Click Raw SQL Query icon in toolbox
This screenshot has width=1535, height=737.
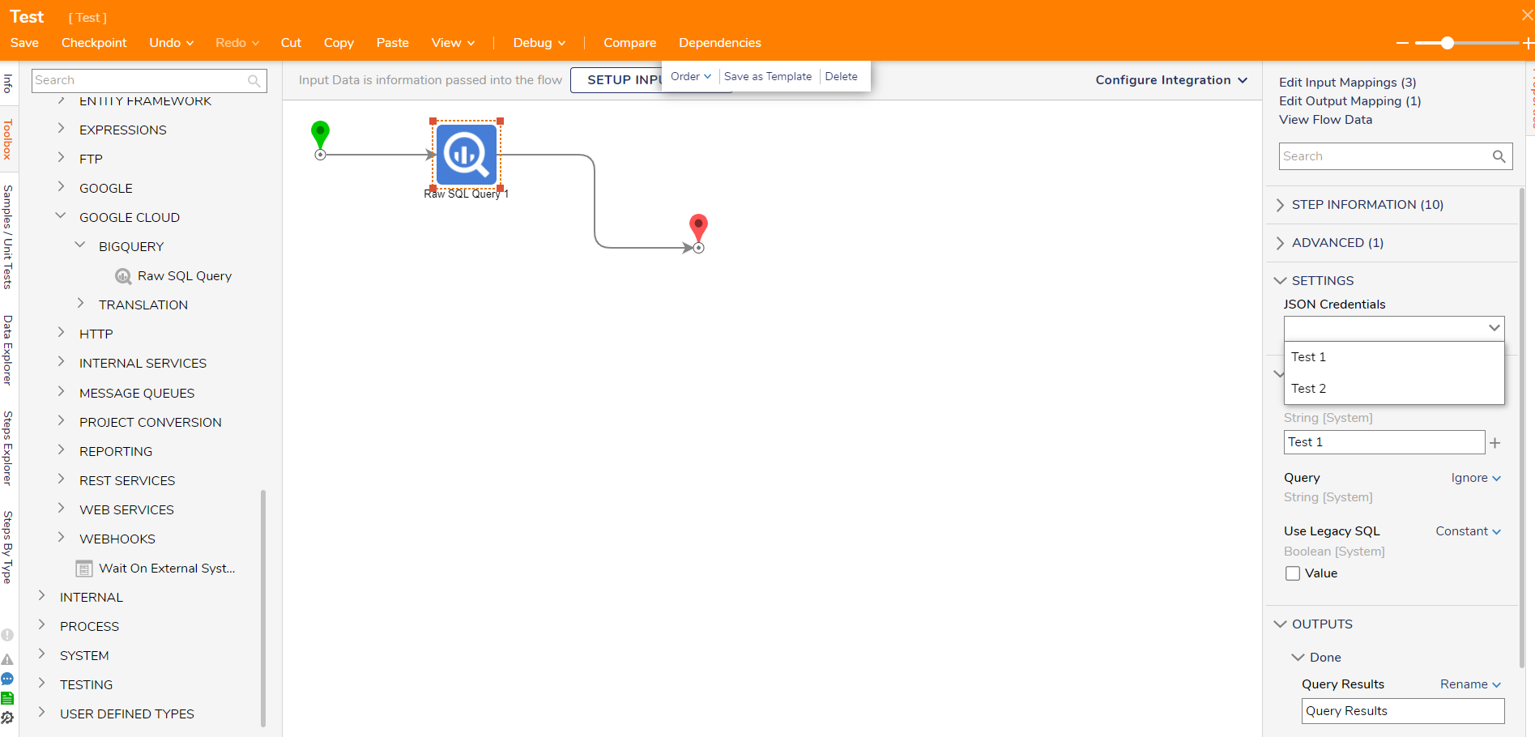coord(123,276)
